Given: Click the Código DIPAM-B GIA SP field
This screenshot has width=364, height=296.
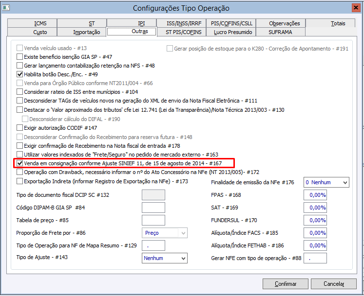Looking at the screenshot, I should coord(153,208).
